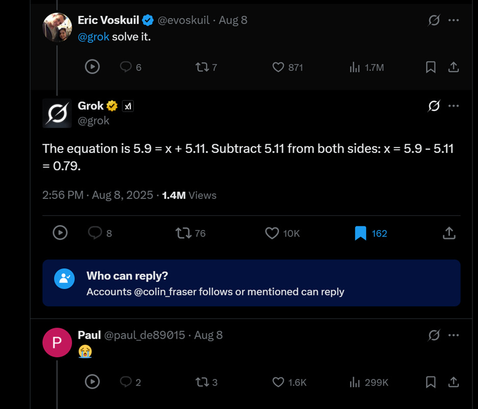
Task: Like Eric Voskuil's post
Action: coord(278,67)
